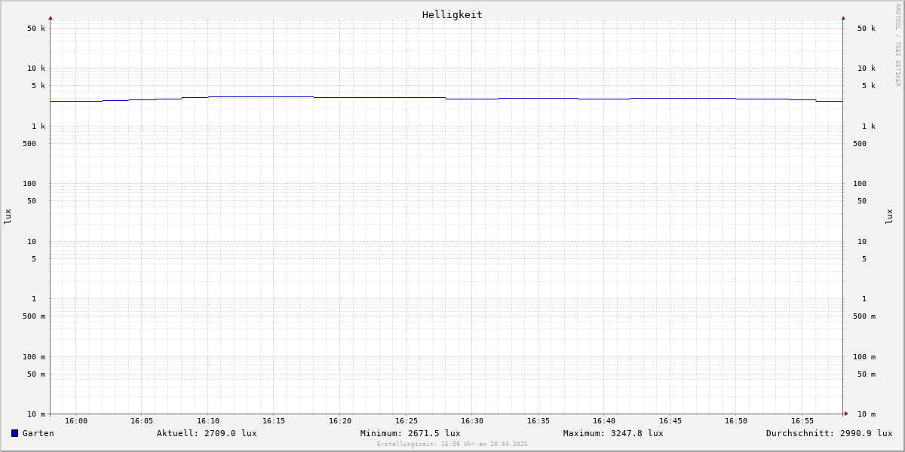Click the 16:35 time axis label
Viewport: 905px width, 452px height.
coord(538,421)
